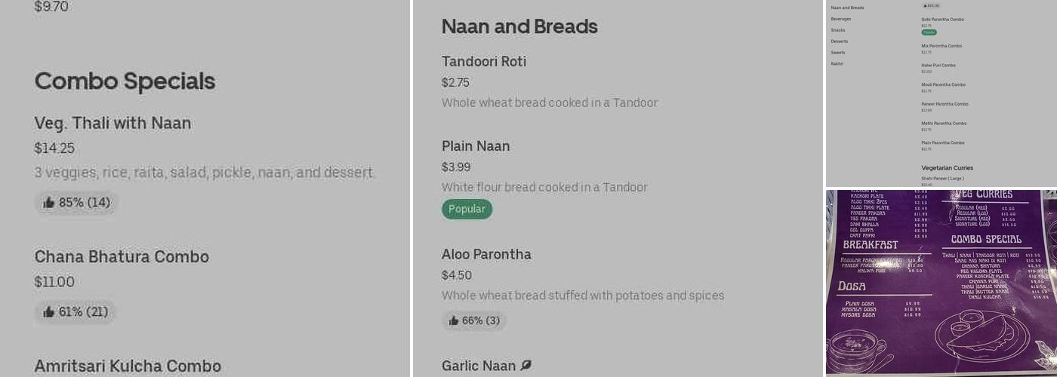Switch to the Snacks category
Image resolution: width=1057 pixels, height=377 pixels.
pos(838,30)
